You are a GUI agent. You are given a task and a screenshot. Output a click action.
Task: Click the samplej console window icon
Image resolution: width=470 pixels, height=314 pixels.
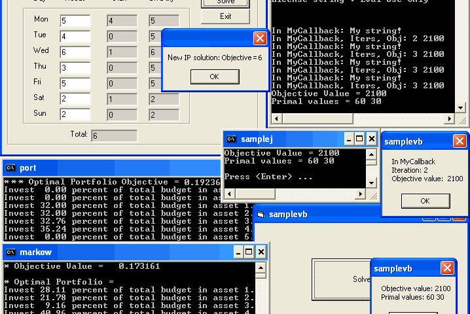click(x=232, y=139)
